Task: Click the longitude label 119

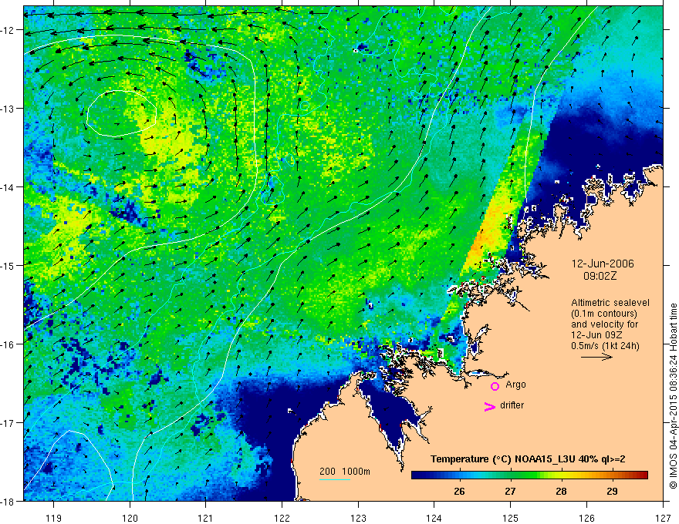Action: pyautogui.click(x=54, y=519)
